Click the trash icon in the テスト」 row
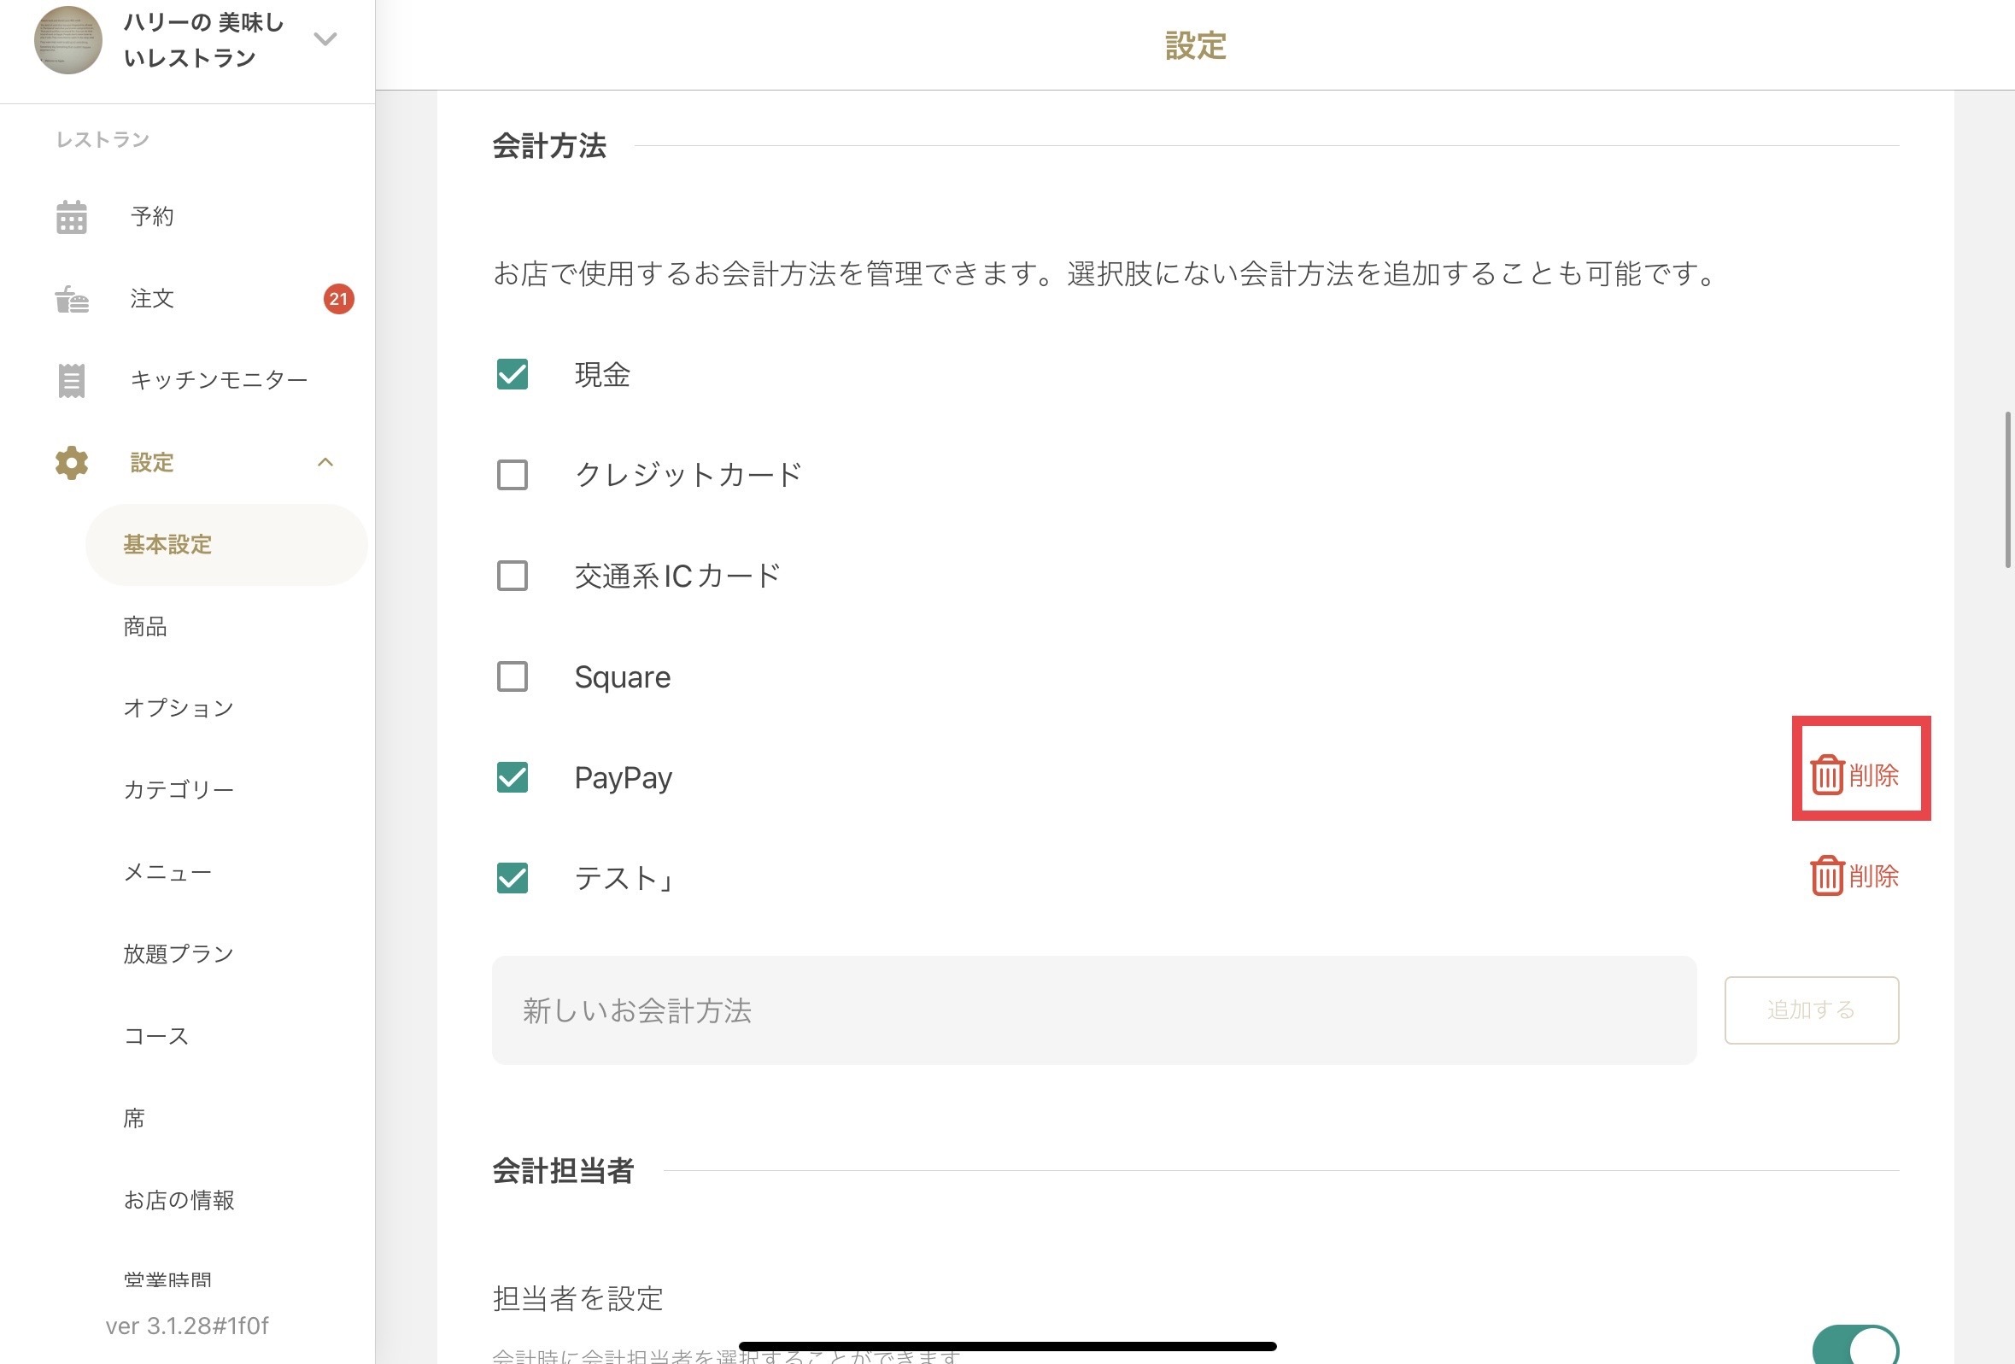This screenshot has height=1364, width=2015. point(1826,875)
